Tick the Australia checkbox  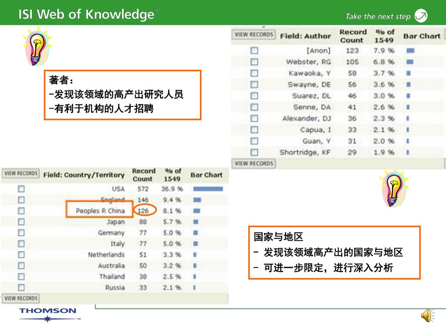point(21,266)
